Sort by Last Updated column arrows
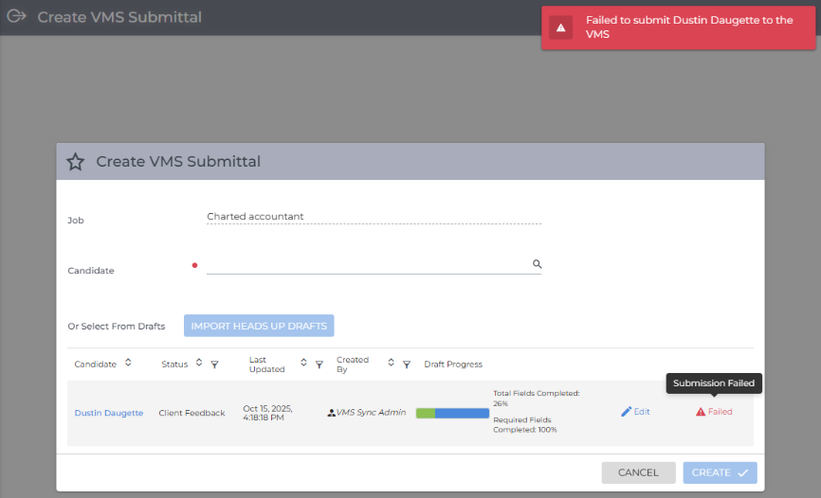 coord(303,363)
